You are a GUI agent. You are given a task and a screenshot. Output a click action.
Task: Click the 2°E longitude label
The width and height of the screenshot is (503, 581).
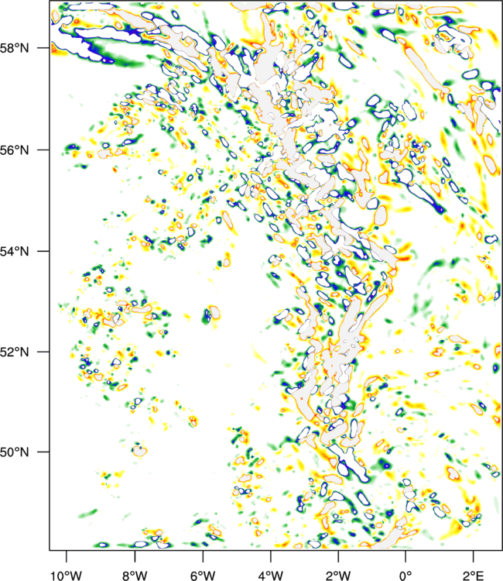coord(474,576)
